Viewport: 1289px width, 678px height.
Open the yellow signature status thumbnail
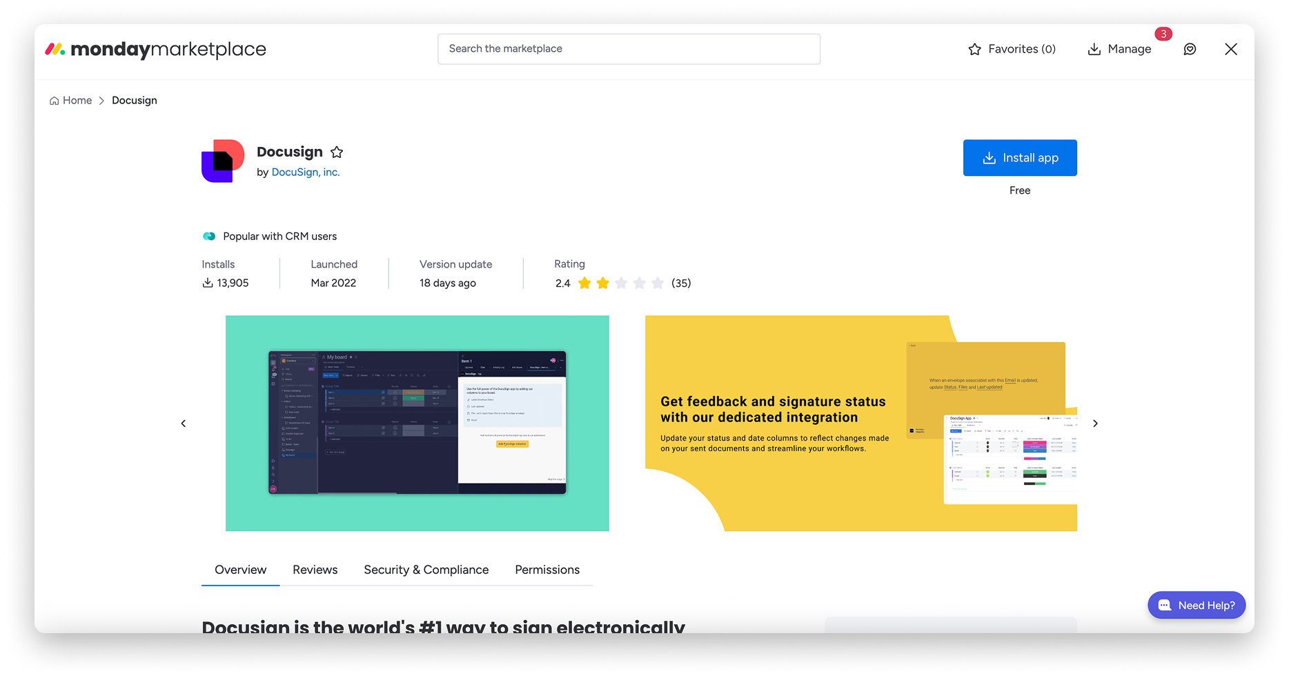pos(860,423)
